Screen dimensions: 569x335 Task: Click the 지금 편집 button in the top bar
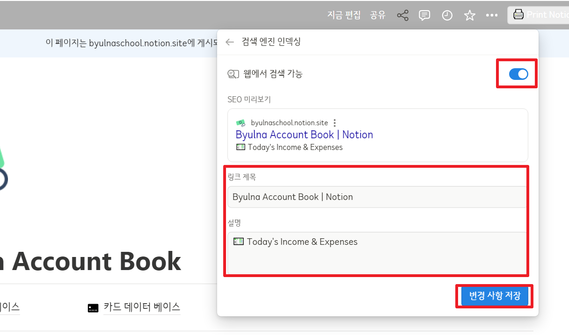[344, 15]
